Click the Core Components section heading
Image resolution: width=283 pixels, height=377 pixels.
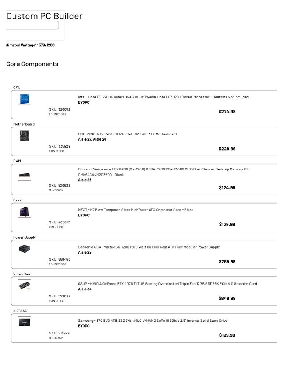pyautogui.click(x=32, y=64)
